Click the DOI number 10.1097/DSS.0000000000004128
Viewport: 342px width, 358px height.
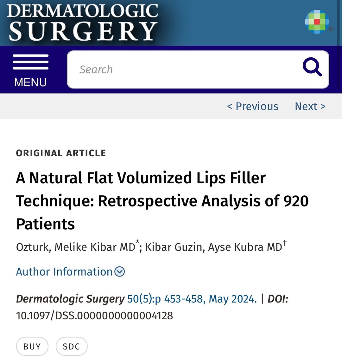[94, 316]
